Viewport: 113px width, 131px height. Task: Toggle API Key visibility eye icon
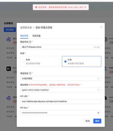[98, 113]
